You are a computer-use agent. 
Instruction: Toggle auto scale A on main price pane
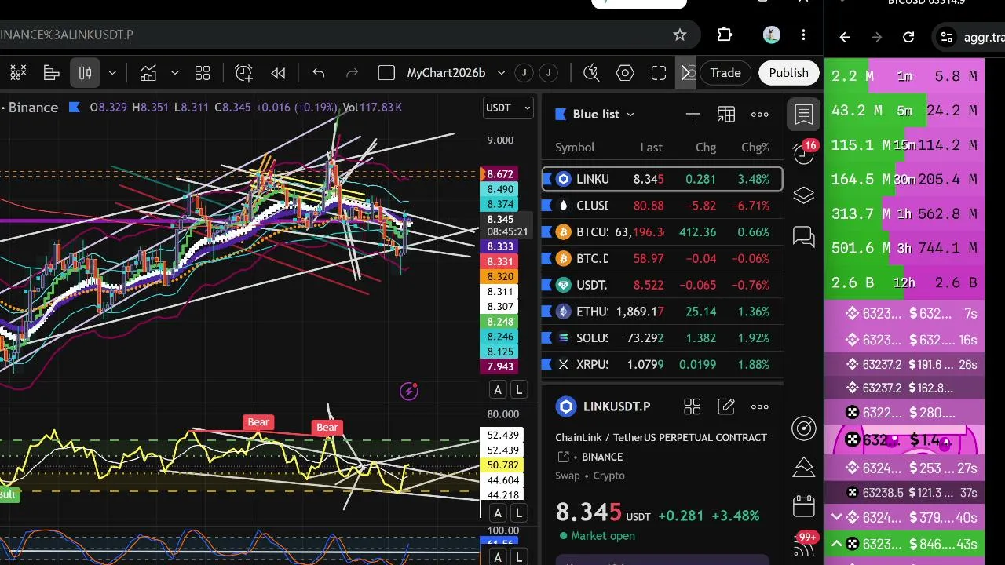coord(498,389)
